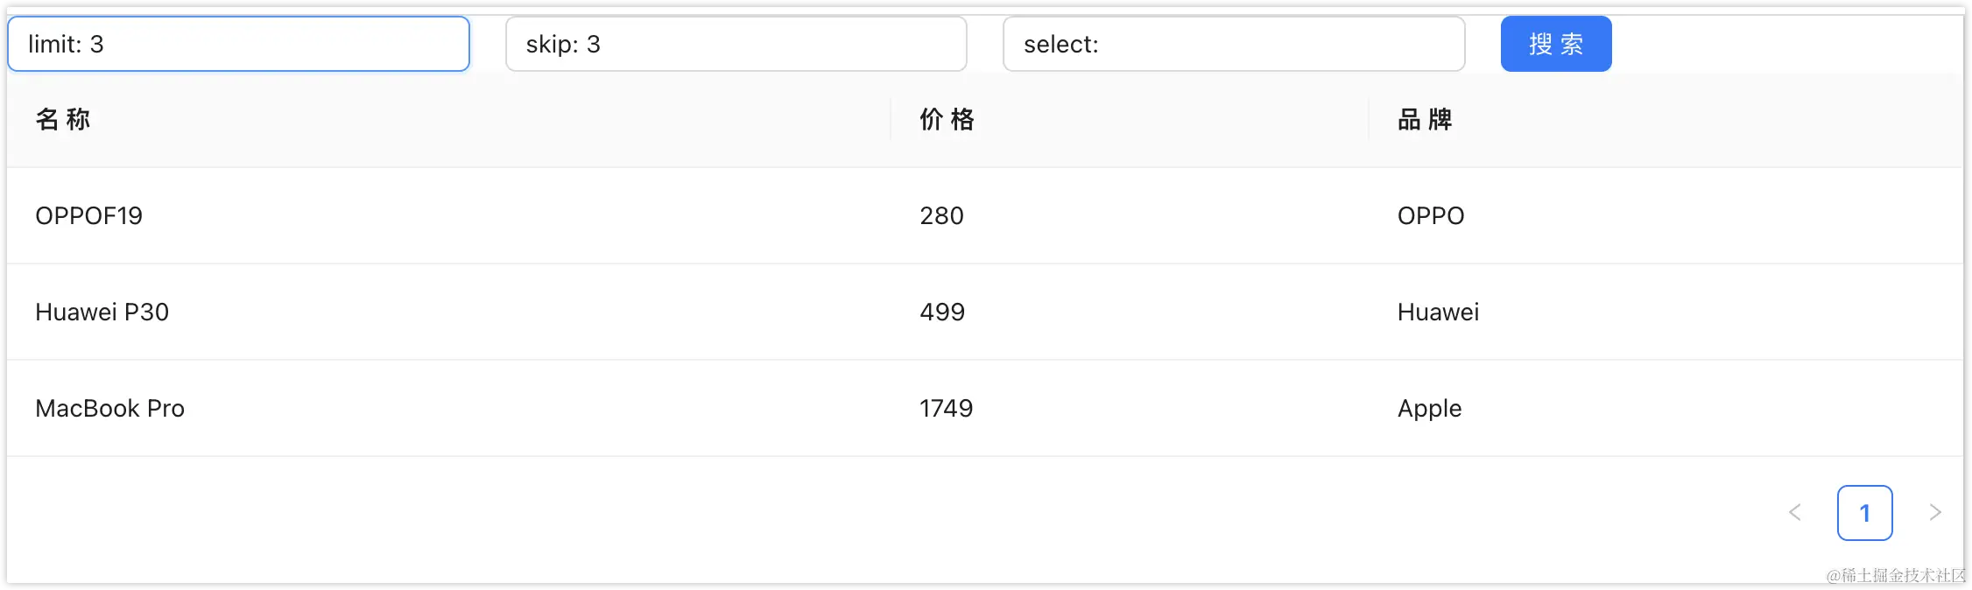Viewport: 1972px width, 590px height.
Task: Click the previous page arrow icon
Action: tap(1795, 513)
